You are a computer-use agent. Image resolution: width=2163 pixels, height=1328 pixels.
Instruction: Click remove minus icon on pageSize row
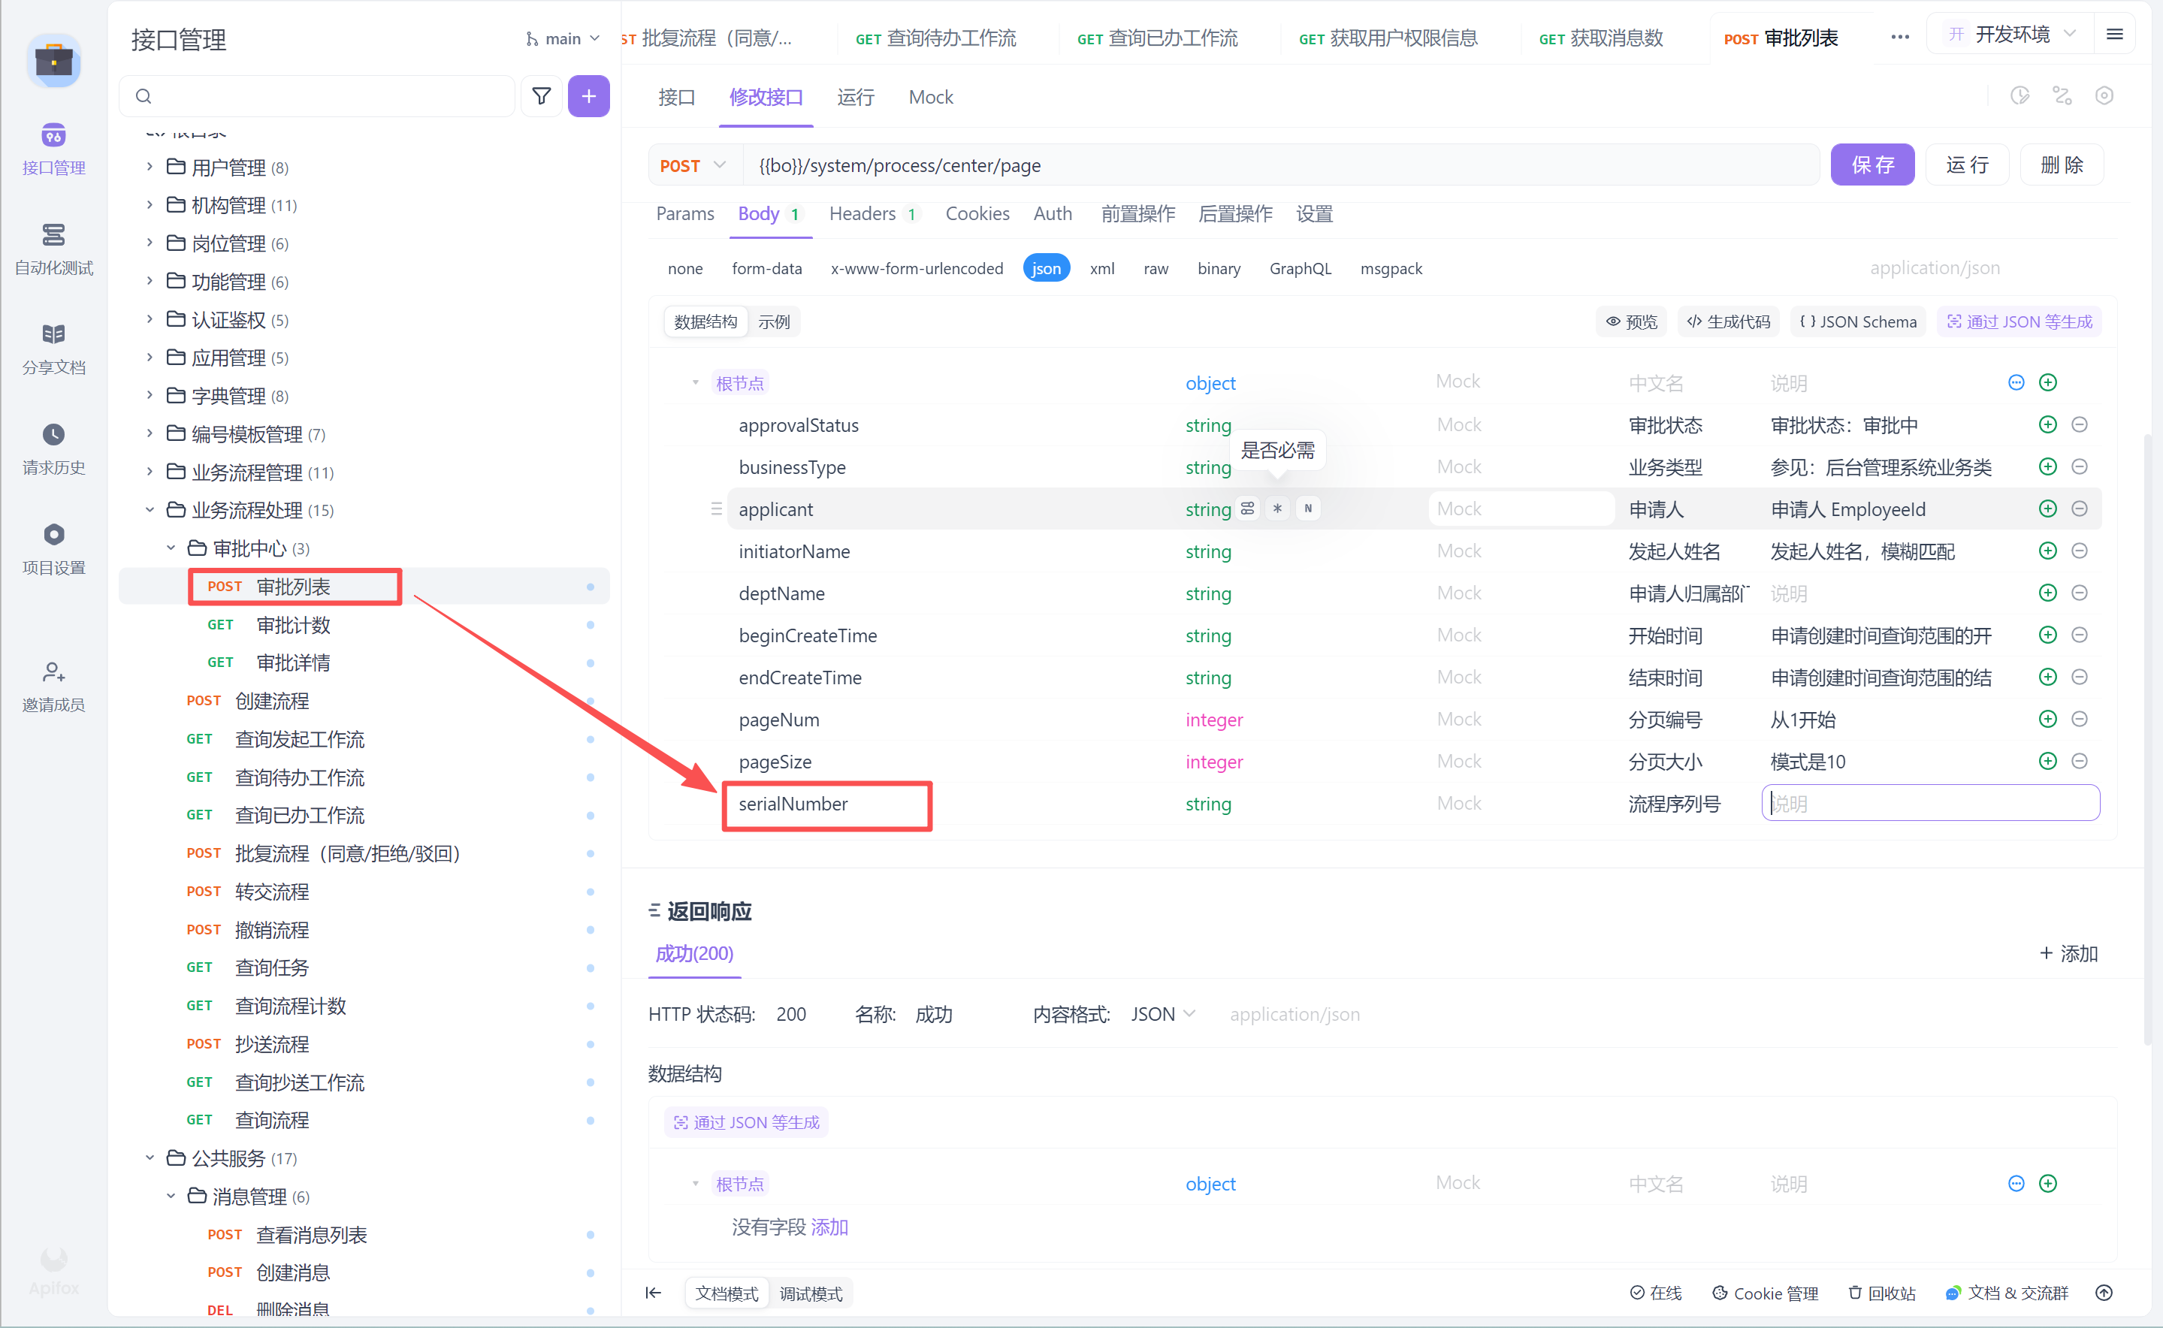pos(2079,762)
